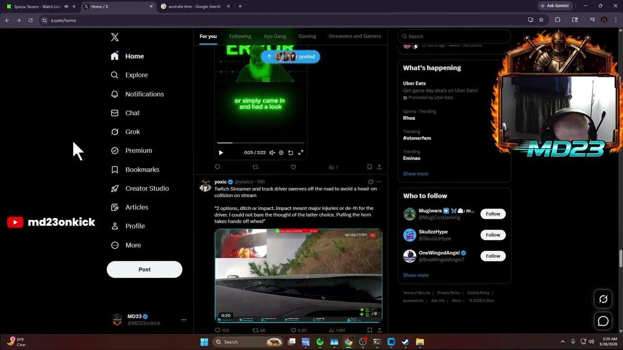Follow OneWingedAngel account
Screen dimensions: 623x350
(x=493, y=256)
